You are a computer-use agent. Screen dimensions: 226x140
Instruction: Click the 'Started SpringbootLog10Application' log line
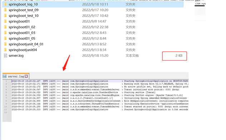100,110
